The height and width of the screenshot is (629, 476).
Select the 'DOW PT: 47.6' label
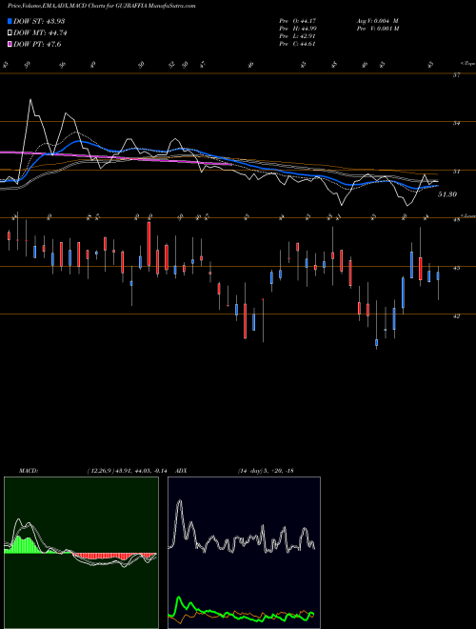point(37,44)
